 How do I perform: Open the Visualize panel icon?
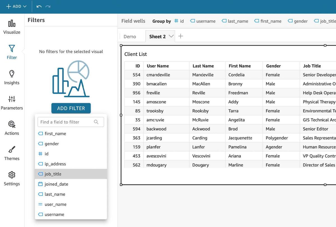pos(12,23)
